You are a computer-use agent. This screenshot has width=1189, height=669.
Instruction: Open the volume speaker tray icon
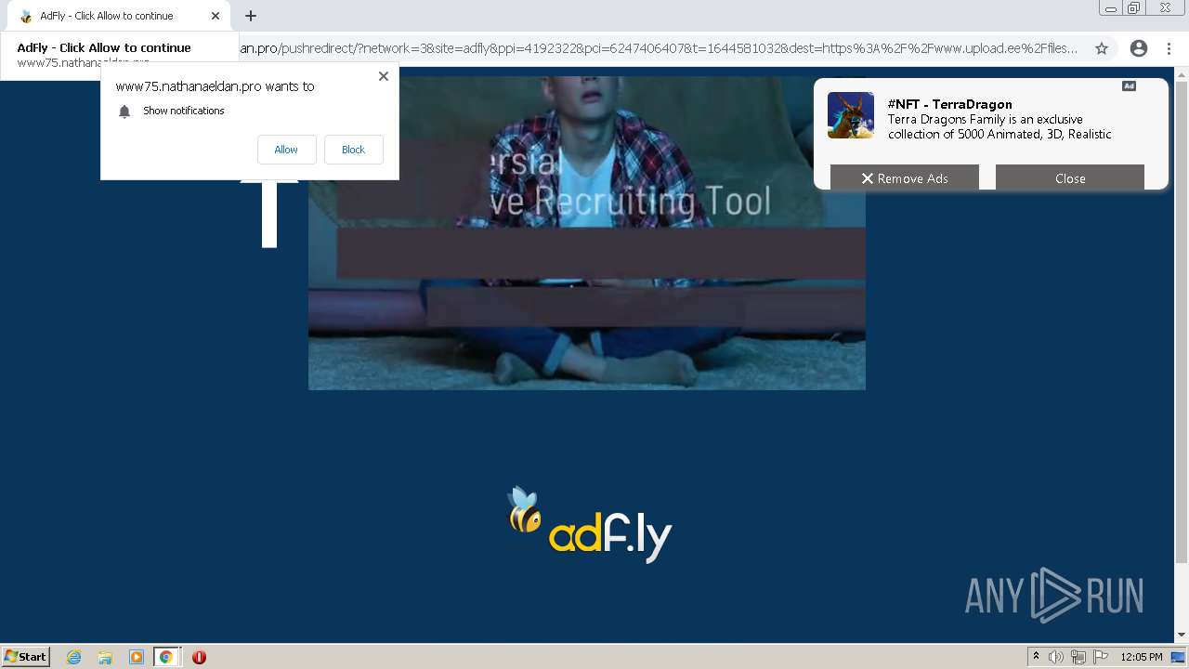[x=1055, y=657]
